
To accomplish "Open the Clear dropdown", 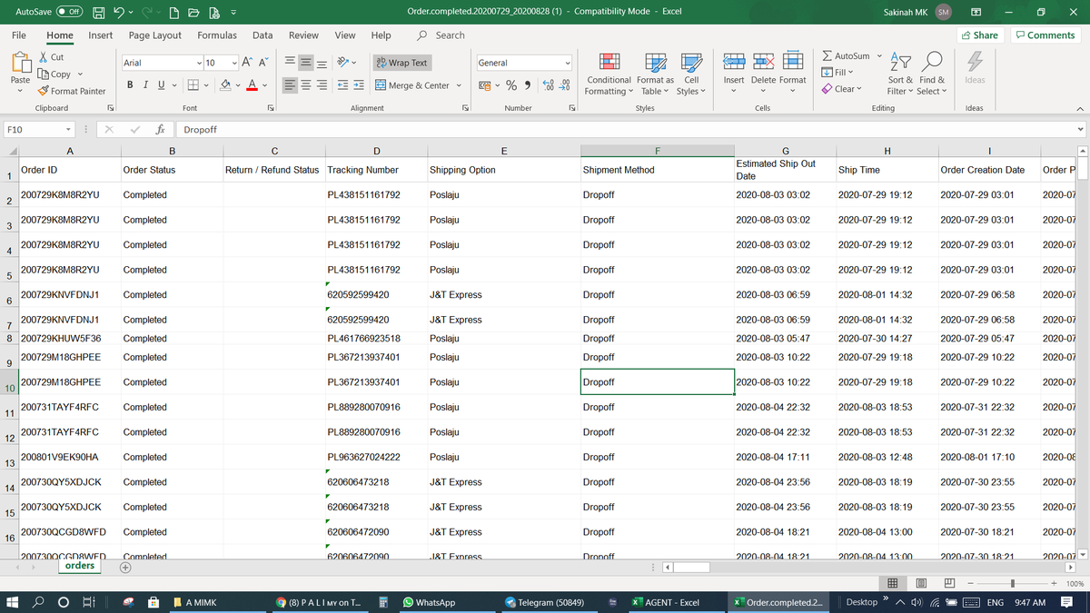I will click(x=842, y=88).
